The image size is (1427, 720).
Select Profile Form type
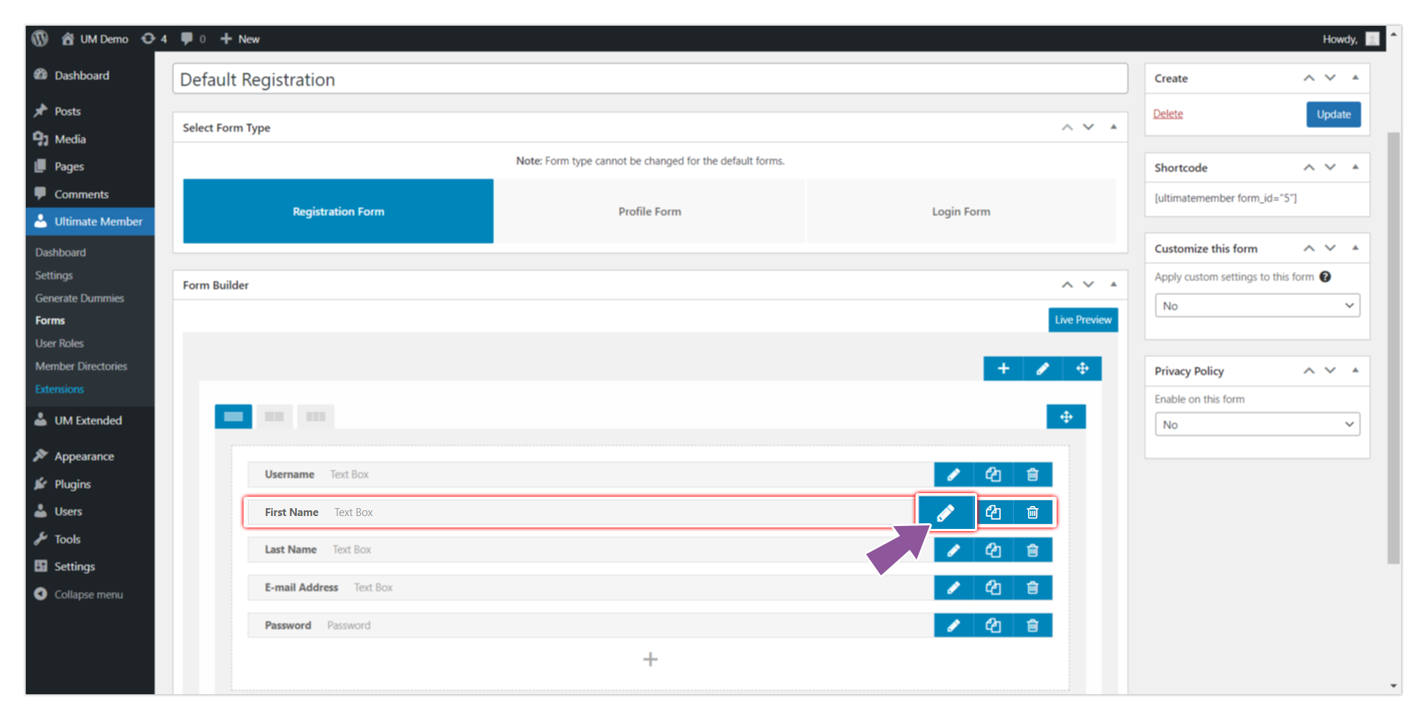pyautogui.click(x=650, y=211)
